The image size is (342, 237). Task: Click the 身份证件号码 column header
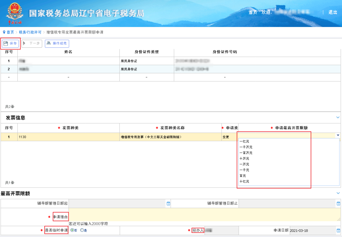(x=225, y=52)
